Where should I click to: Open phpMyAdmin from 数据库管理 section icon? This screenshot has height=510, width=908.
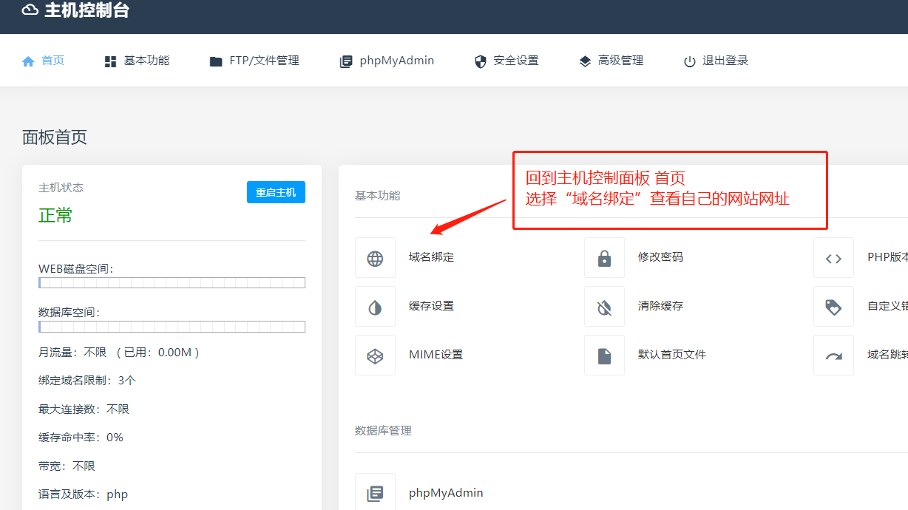point(375,491)
